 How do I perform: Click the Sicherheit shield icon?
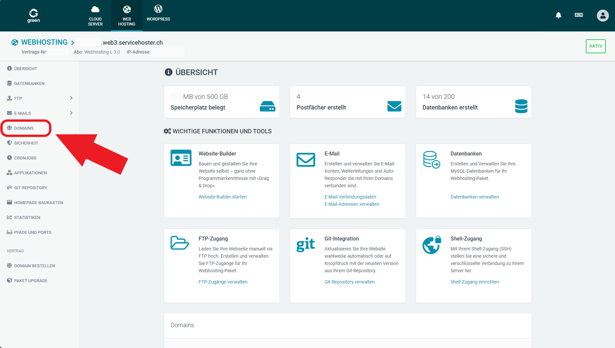pos(9,143)
